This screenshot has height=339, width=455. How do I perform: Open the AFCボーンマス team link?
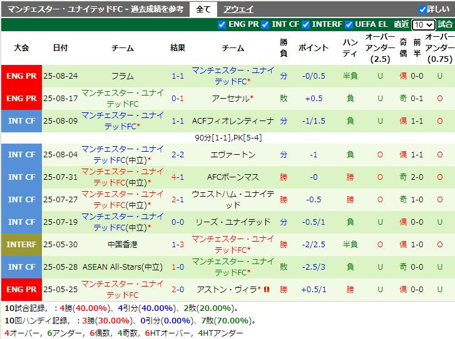tap(233, 177)
